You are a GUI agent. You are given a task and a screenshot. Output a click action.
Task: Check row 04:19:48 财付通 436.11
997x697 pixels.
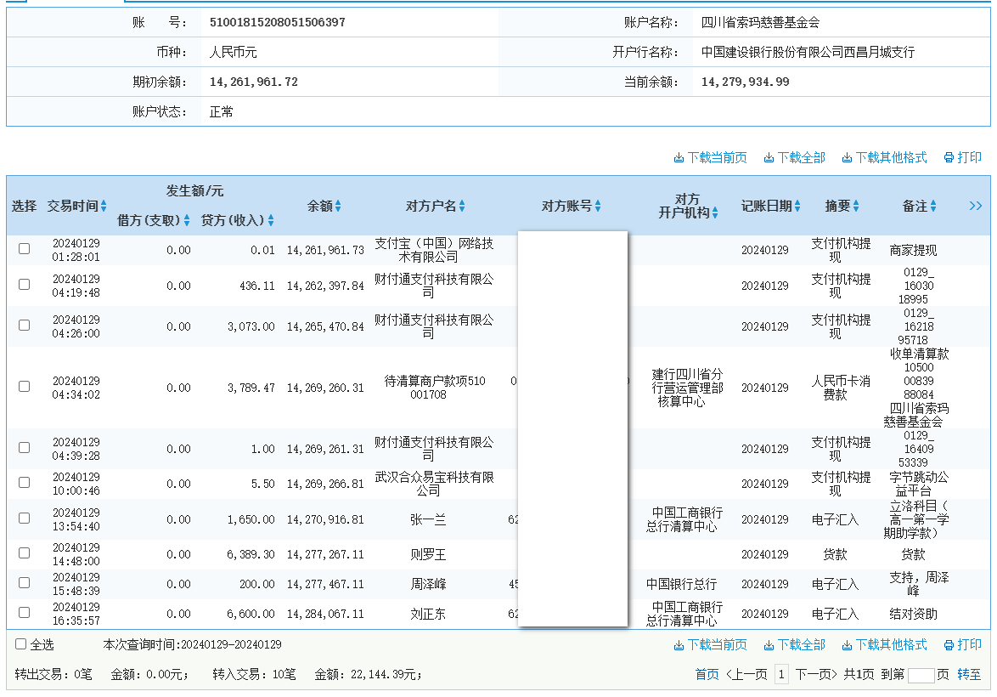pos(24,285)
